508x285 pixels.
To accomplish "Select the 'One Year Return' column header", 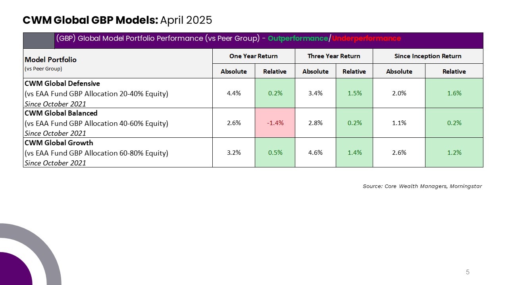I will point(254,56).
